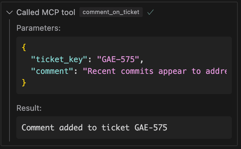
Task: Click the closing yellow curly brace
Action: click(24, 82)
